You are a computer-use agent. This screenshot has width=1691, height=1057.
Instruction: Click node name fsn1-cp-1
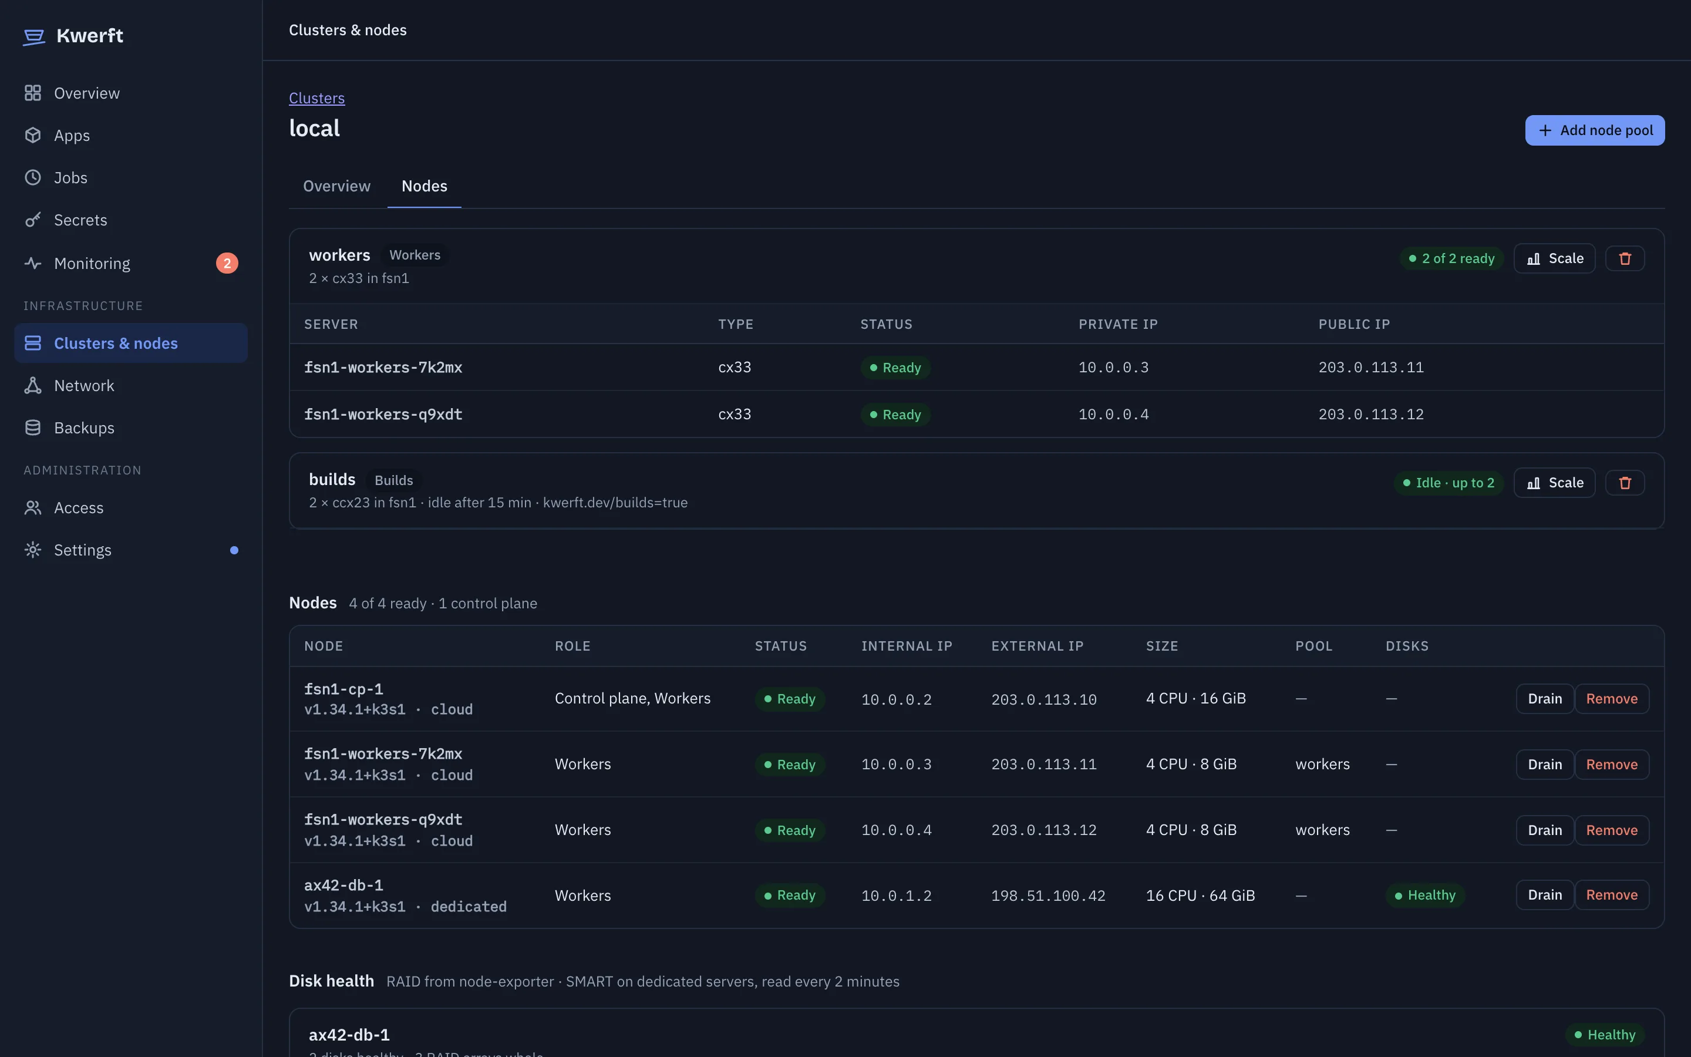343,689
